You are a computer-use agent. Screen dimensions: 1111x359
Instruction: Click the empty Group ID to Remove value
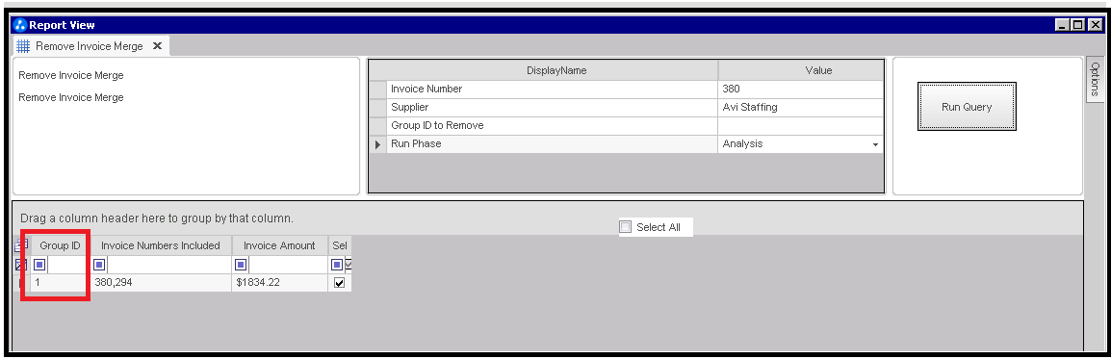tap(801, 126)
